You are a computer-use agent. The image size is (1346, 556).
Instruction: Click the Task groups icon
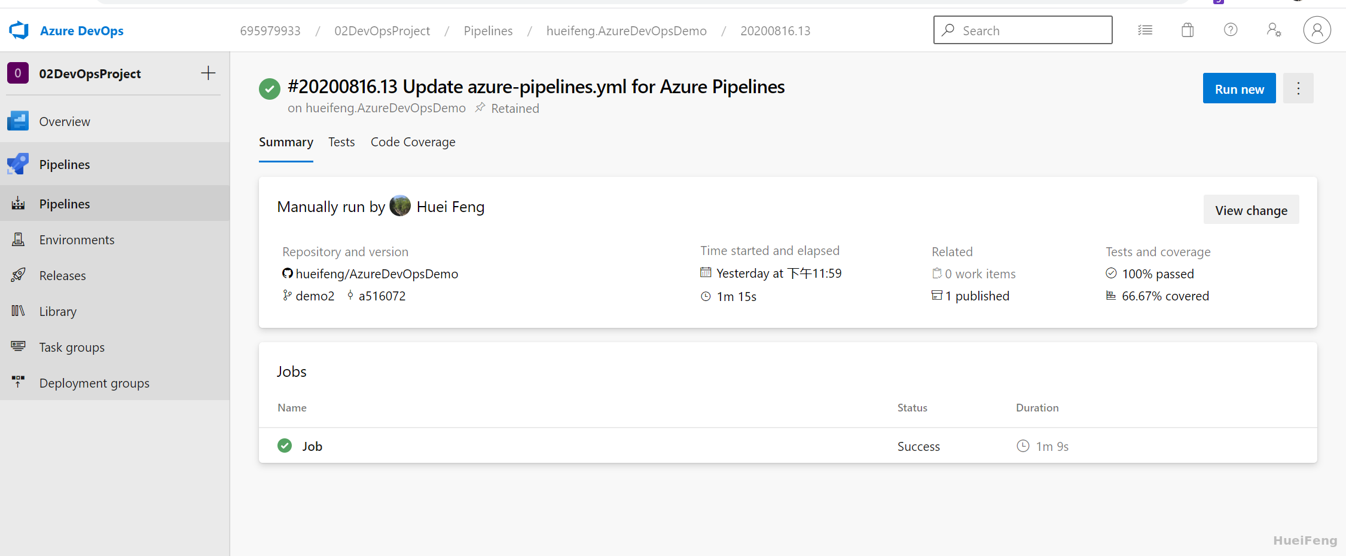coord(19,346)
